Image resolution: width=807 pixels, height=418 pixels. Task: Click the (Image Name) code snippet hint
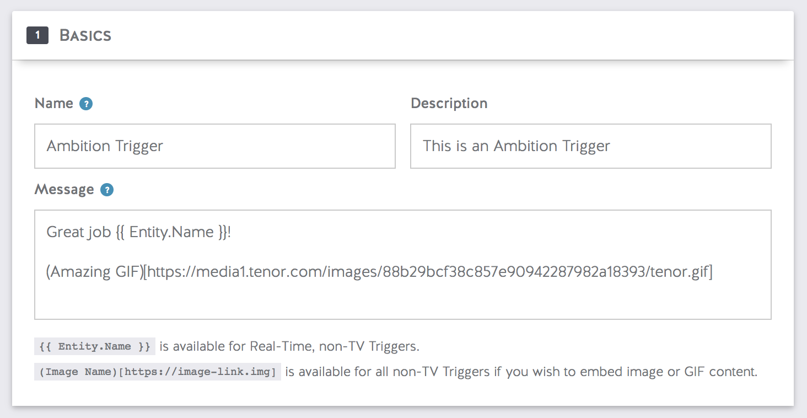pos(158,372)
